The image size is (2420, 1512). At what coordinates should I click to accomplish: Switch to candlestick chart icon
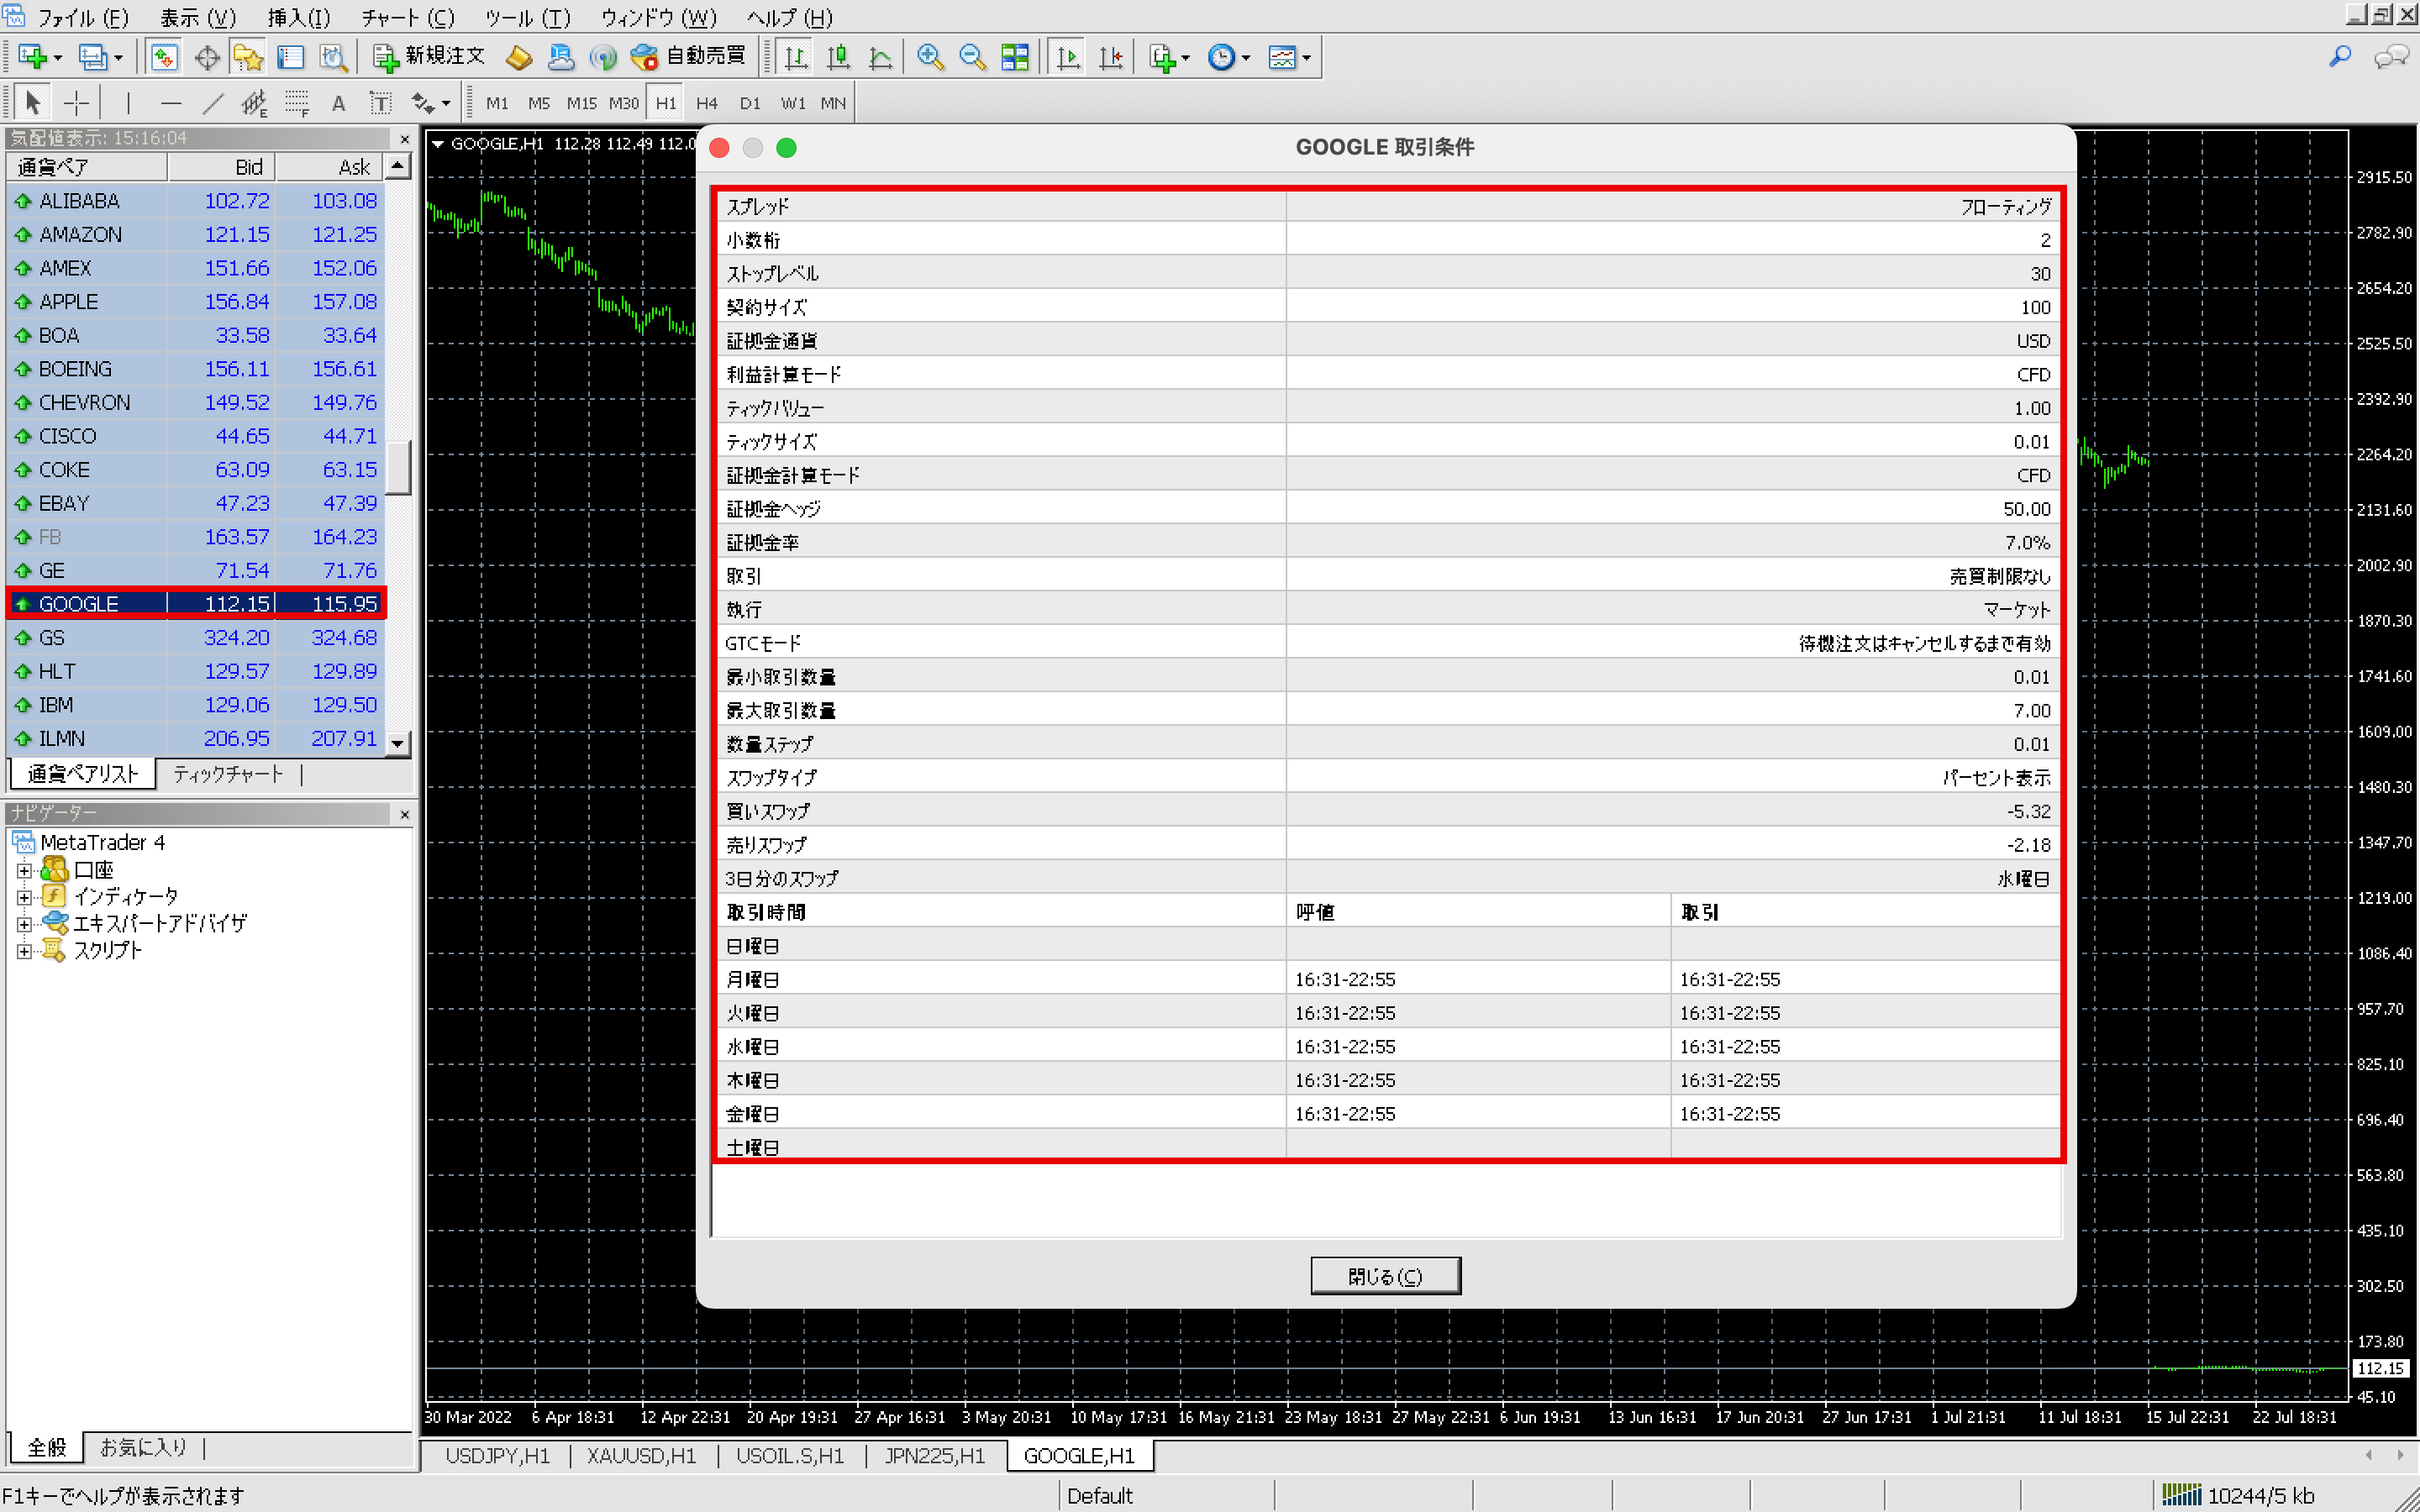pos(838,57)
